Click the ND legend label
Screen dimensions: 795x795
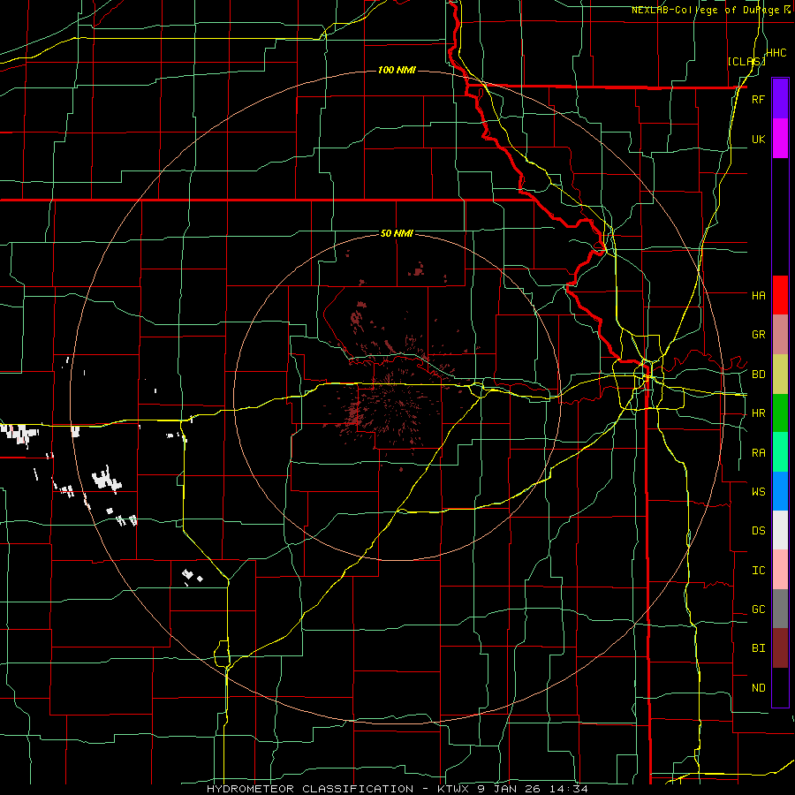tap(758, 688)
